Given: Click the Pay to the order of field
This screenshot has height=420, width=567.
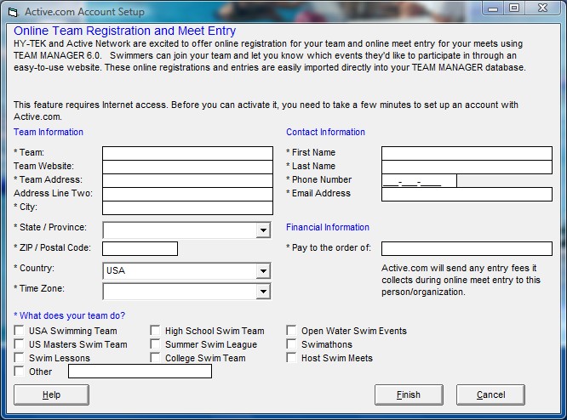Looking at the screenshot, I should 467,248.
